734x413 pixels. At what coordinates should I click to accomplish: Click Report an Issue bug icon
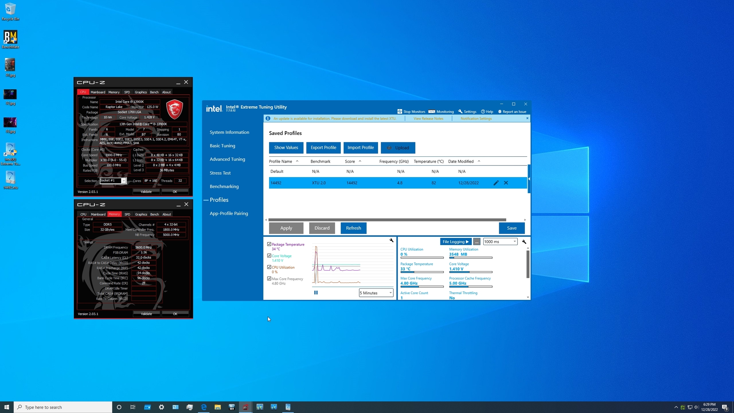[500, 112]
